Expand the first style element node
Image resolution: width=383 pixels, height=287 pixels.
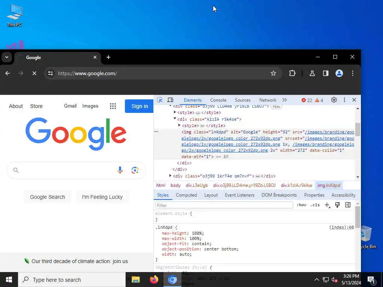pyautogui.click(x=175, y=112)
